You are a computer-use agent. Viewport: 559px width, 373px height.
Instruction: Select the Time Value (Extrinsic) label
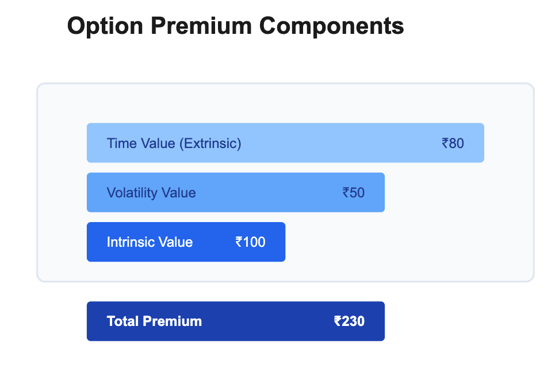[174, 143]
